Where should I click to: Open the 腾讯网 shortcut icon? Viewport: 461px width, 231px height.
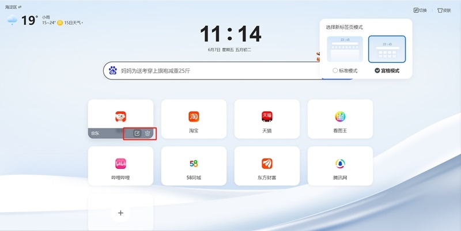(x=340, y=164)
